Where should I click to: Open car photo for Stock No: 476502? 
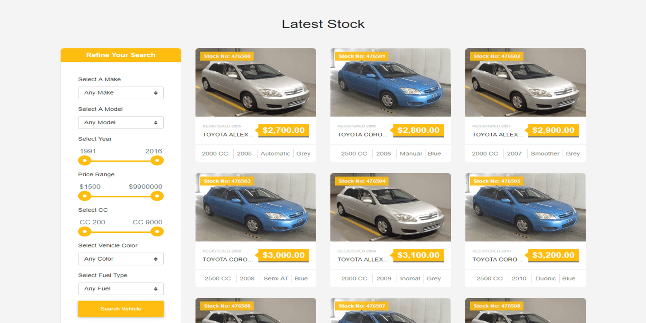pos(525,83)
